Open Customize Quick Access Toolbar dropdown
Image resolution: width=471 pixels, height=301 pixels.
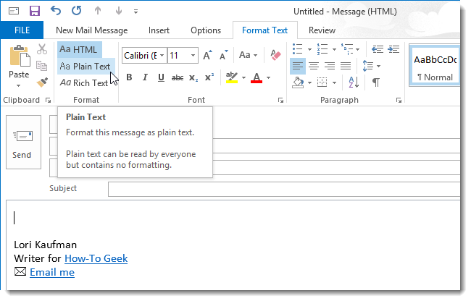pyautogui.click(x=136, y=12)
